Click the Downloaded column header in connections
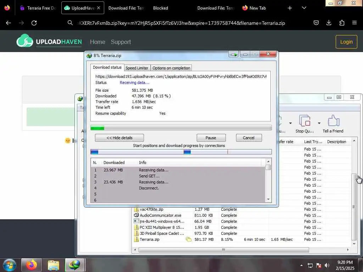 pos(114,163)
